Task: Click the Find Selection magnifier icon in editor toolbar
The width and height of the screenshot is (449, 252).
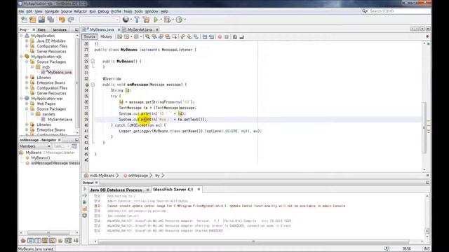Action: point(147,37)
